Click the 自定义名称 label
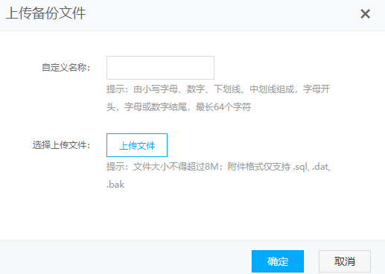The image size is (385, 274). [x=66, y=68]
